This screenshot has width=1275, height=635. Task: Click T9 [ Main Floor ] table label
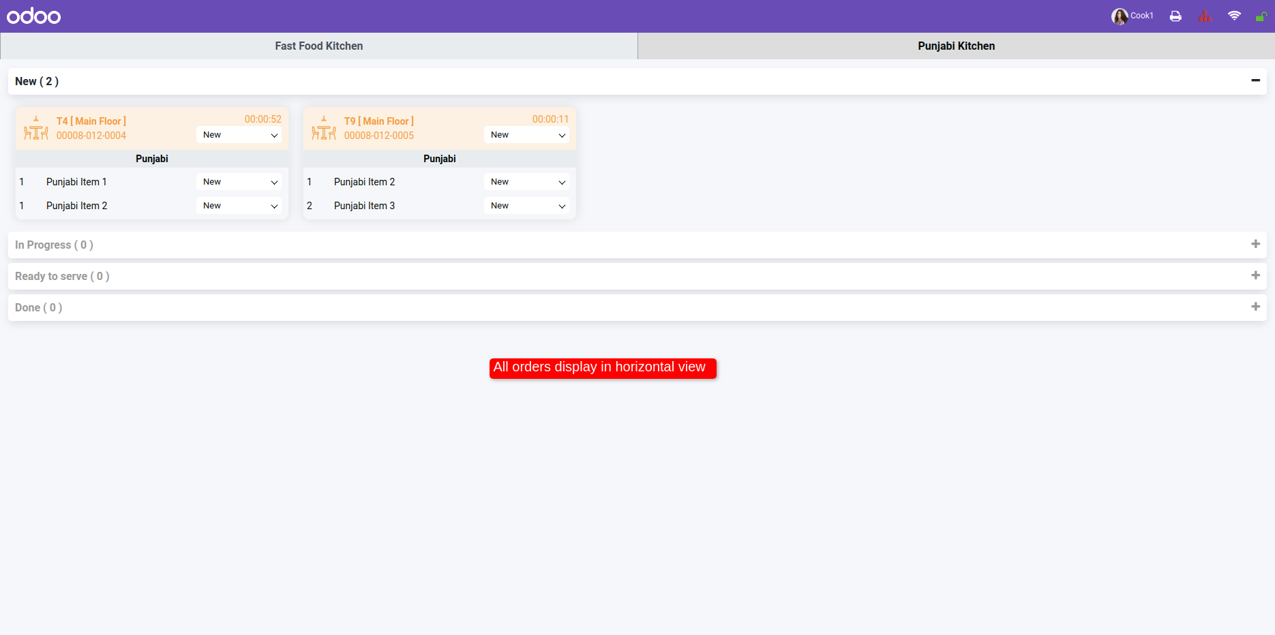pos(379,121)
